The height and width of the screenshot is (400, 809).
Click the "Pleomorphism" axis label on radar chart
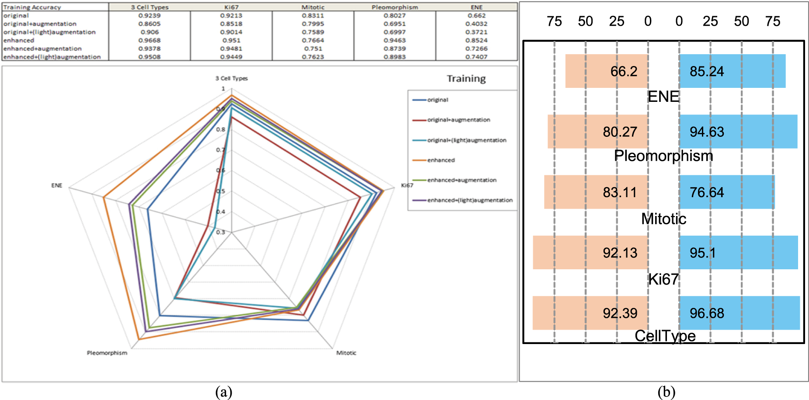[107, 353]
